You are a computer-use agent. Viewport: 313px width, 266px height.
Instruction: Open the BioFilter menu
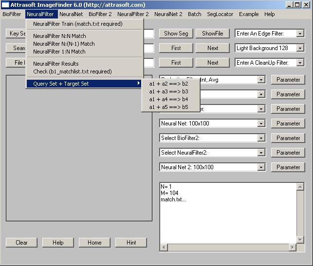pos(12,14)
